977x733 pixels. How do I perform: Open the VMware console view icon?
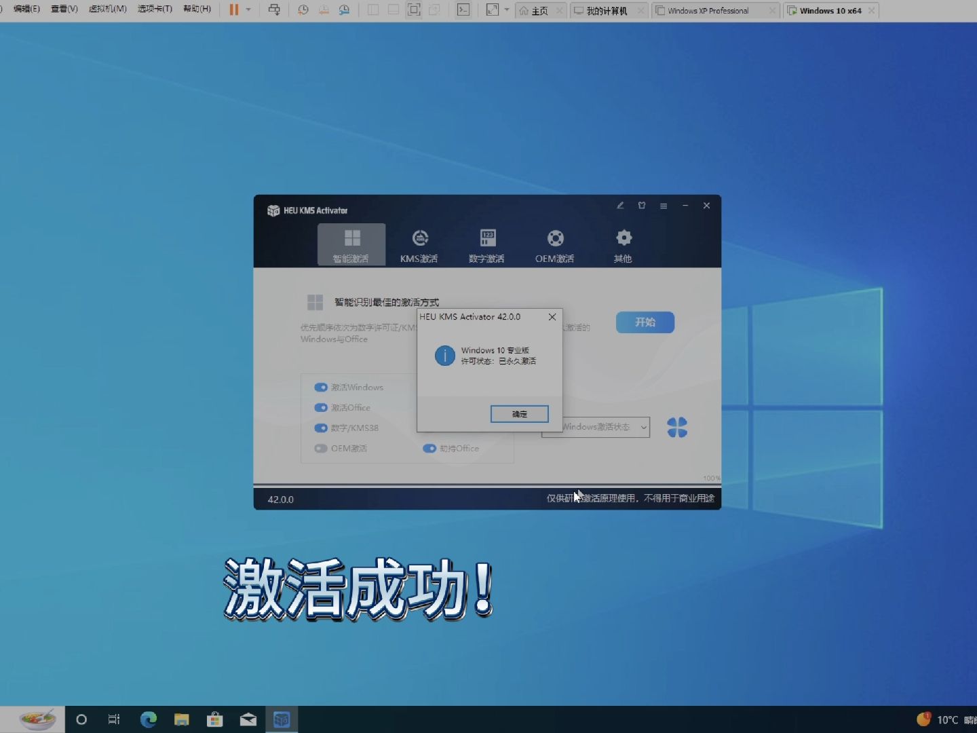(463, 10)
